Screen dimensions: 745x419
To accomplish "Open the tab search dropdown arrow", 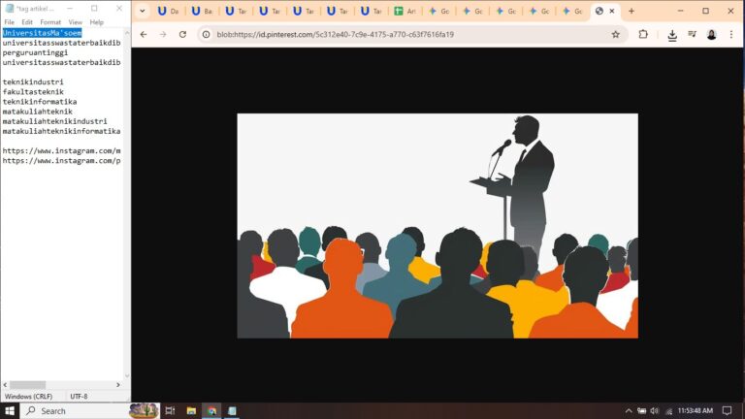I will coord(143,11).
